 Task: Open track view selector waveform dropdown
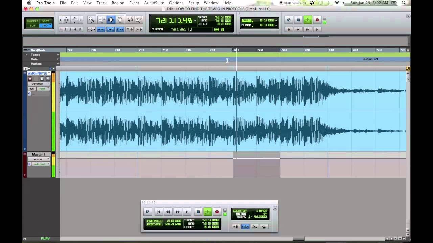pyautogui.click(x=39, y=84)
